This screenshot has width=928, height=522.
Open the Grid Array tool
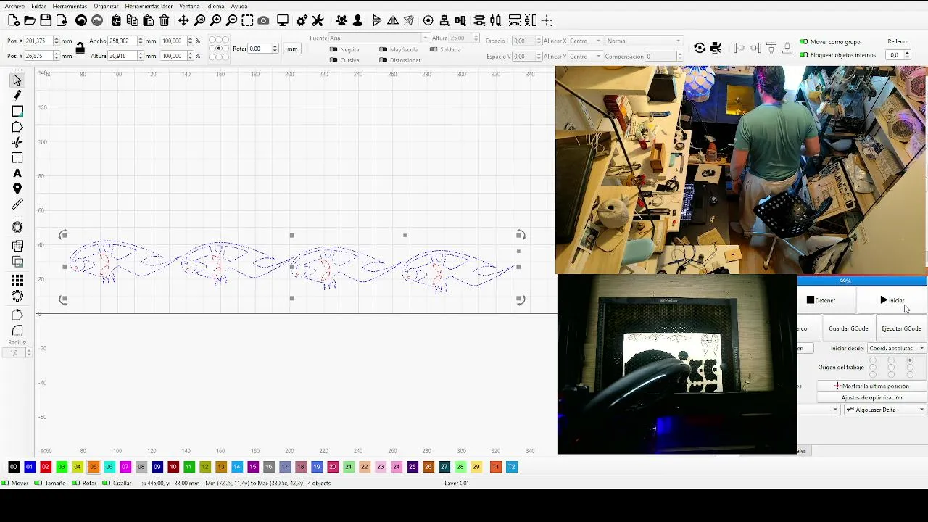(17, 281)
